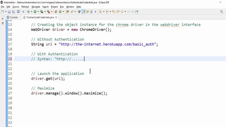This screenshot has height=127, width=226.
Task: Expand the Debug dropdown arrow
Action: 31,12
